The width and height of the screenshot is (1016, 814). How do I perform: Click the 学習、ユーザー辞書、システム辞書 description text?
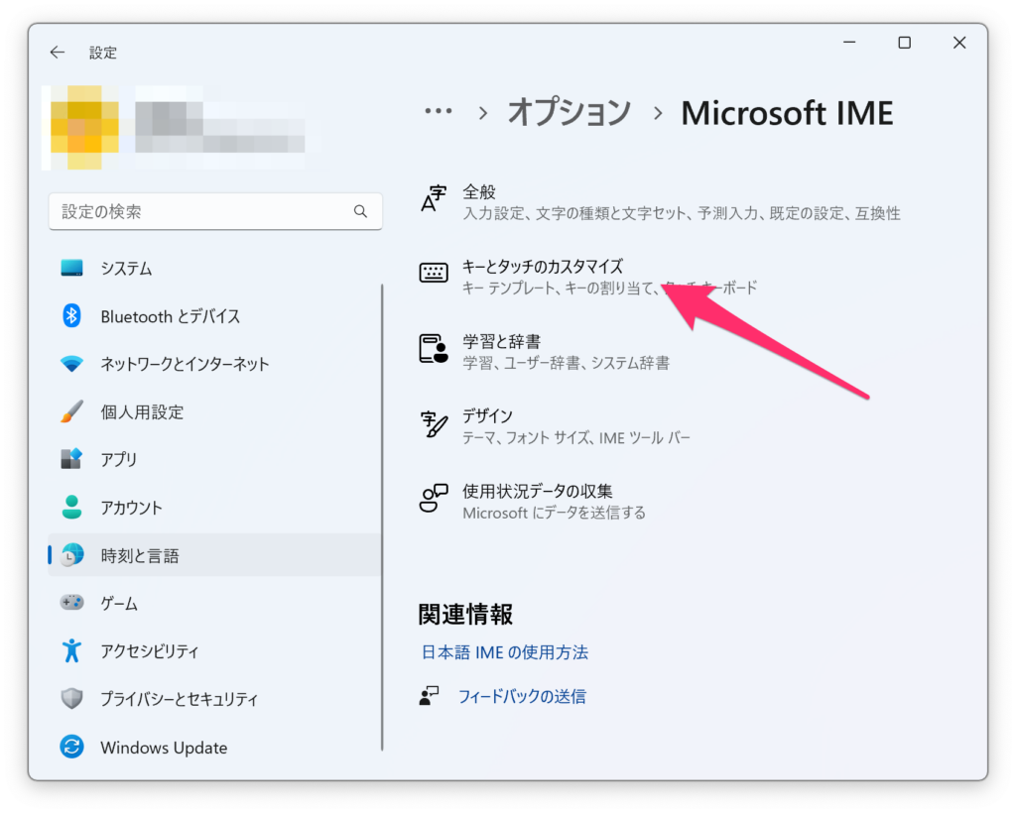(566, 363)
